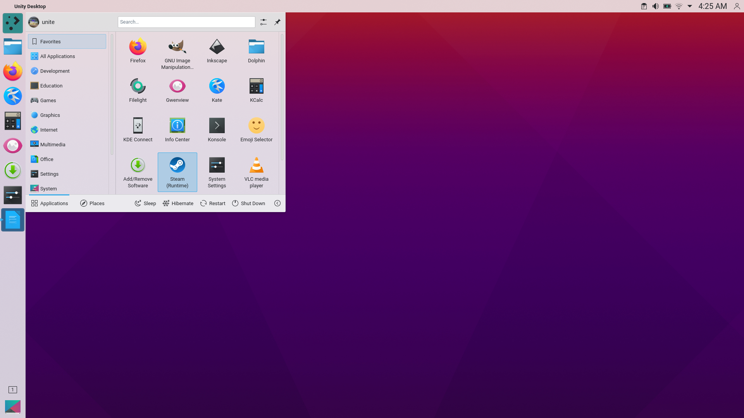
Task: Click the Sleep button
Action: pos(145,203)
